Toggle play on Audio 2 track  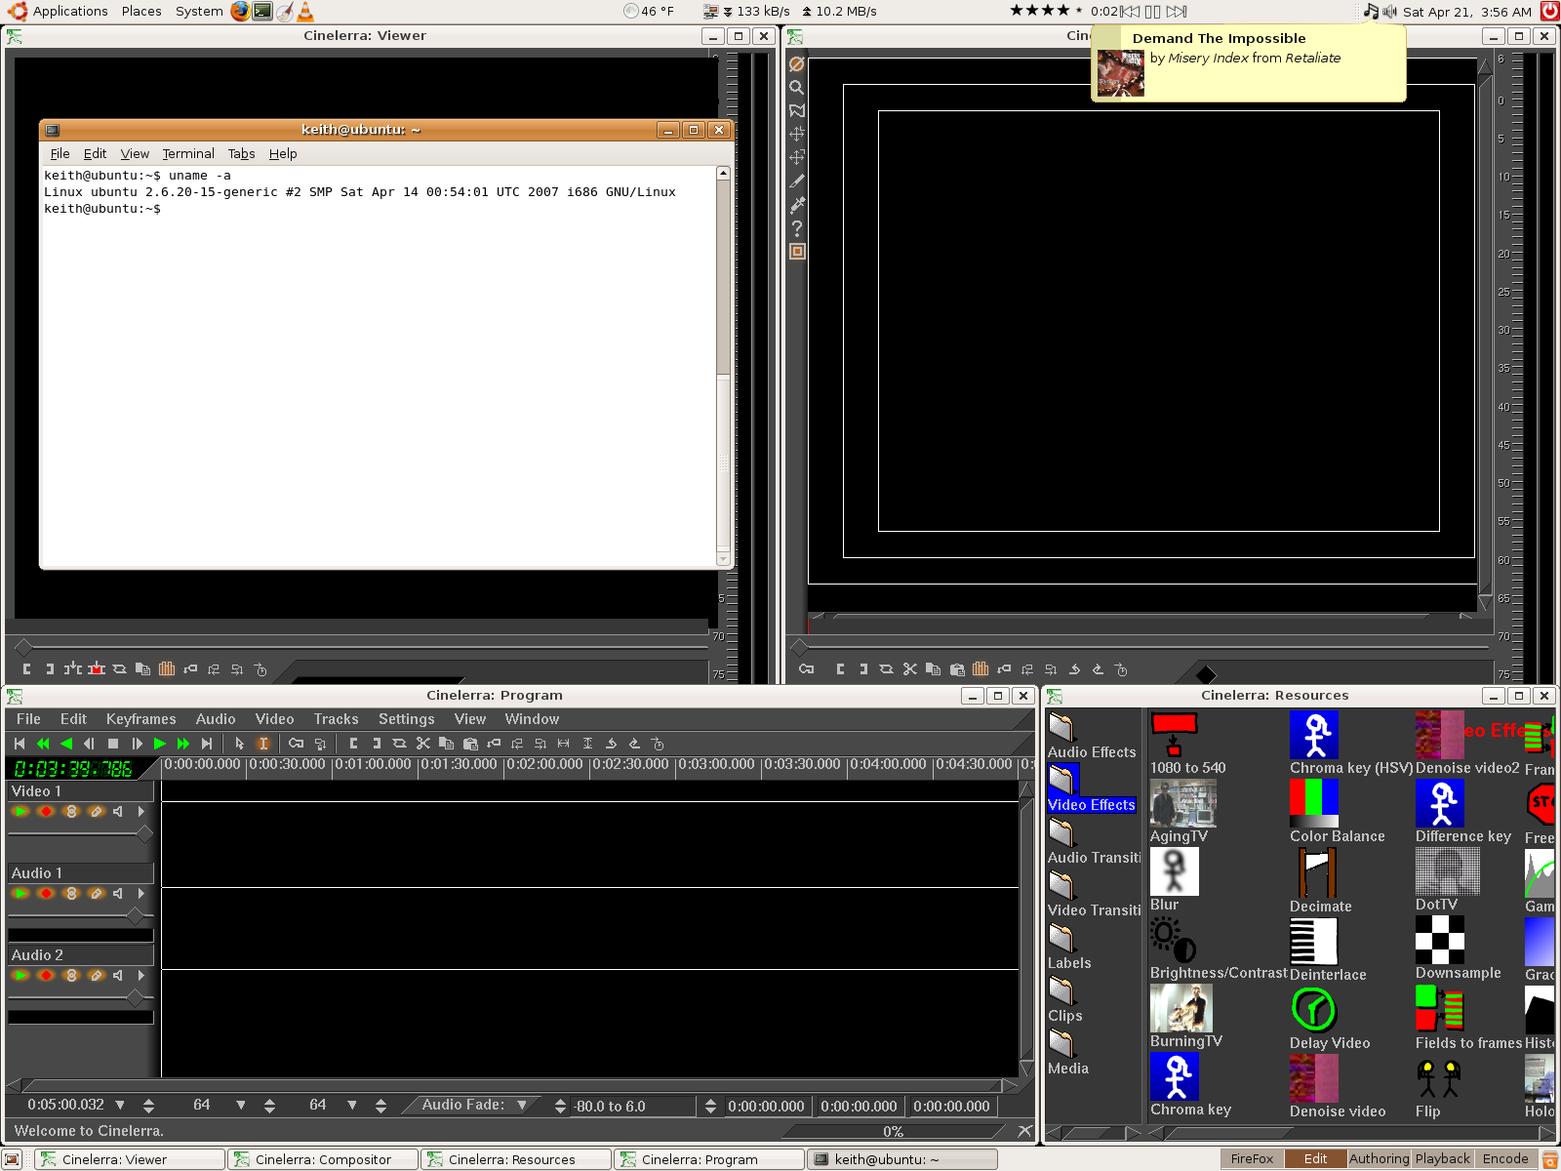point(21,976)
